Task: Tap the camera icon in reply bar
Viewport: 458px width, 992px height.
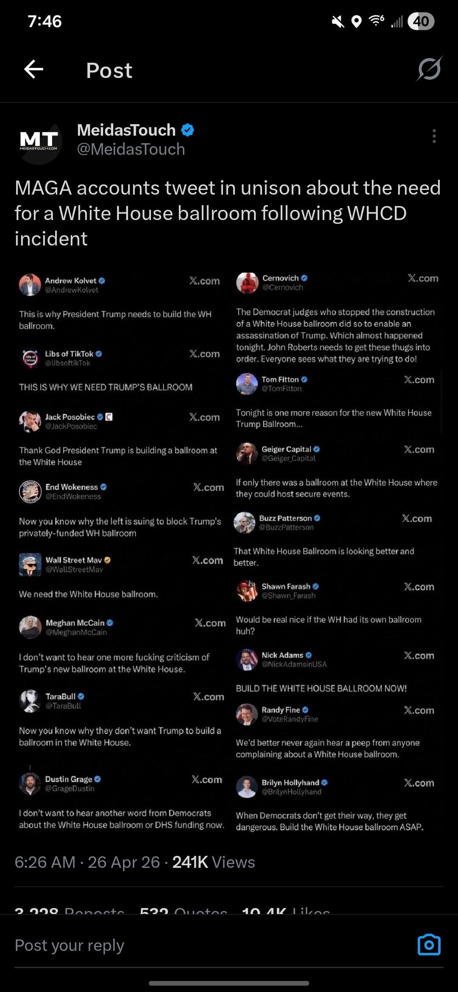Action: click(x=429, y=945)
